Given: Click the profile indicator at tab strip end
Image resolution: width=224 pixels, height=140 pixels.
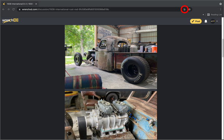Looking at the screenshot, I should point(220,4).
